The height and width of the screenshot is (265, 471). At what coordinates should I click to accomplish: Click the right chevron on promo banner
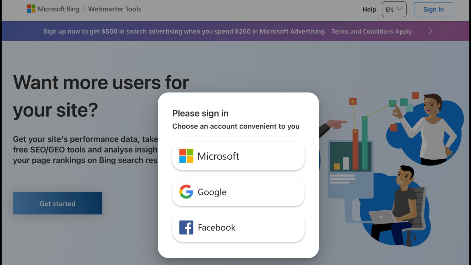pos(430,31)
